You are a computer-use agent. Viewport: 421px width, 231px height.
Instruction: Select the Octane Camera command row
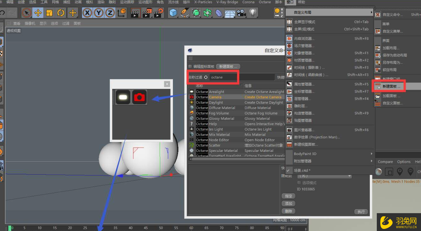pyautogui.click(x=236, y=97)
